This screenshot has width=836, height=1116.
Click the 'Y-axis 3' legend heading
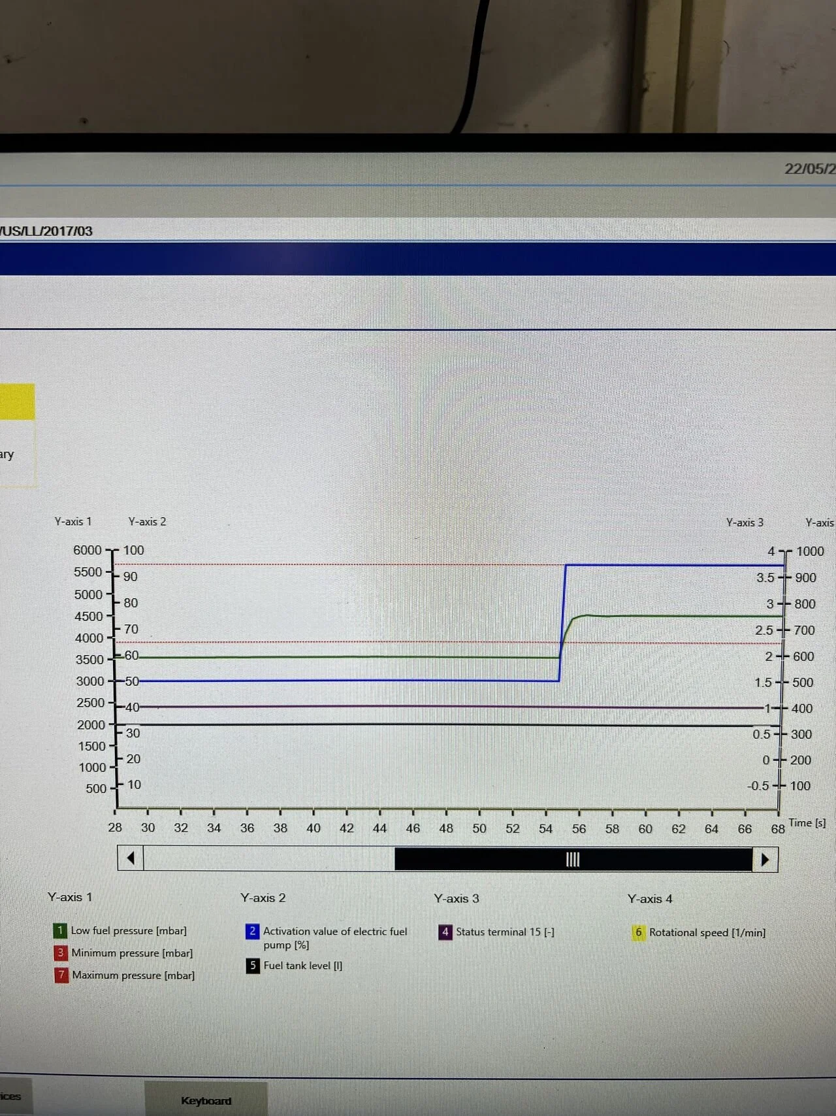[457, 898]
